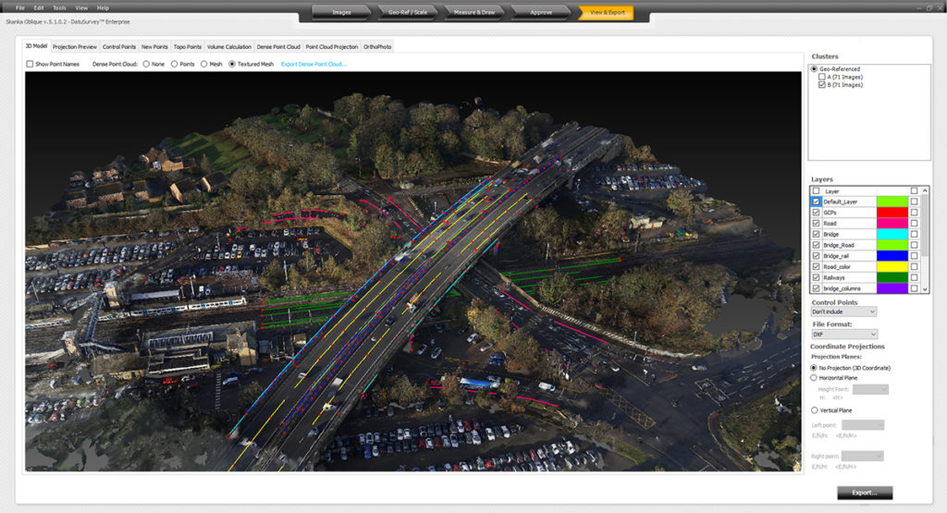Viewport: 947px width, 513px height.
Task: Uncheck the GCPs layer checkbox
Action: click(x=816, y=213)
